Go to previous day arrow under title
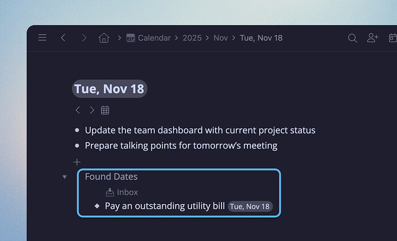 (78, 110)
